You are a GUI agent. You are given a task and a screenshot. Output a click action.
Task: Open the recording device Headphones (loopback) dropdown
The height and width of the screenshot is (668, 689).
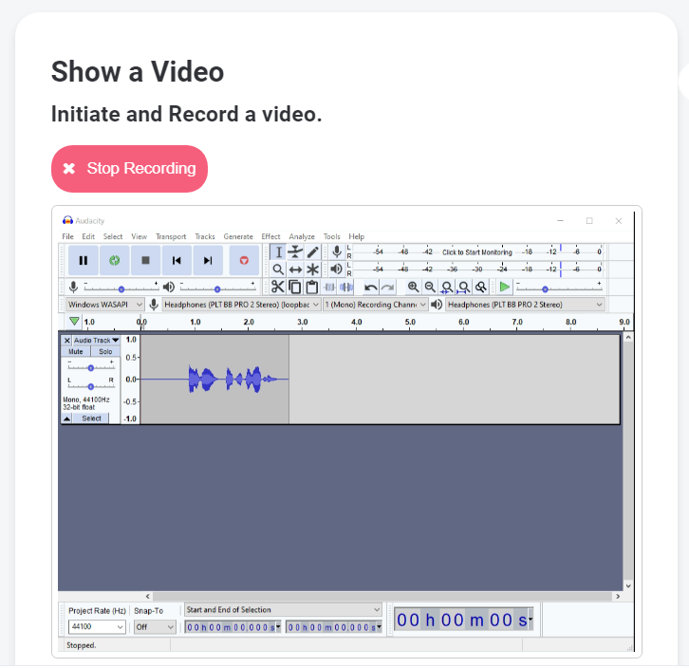[x=241, y=305]
